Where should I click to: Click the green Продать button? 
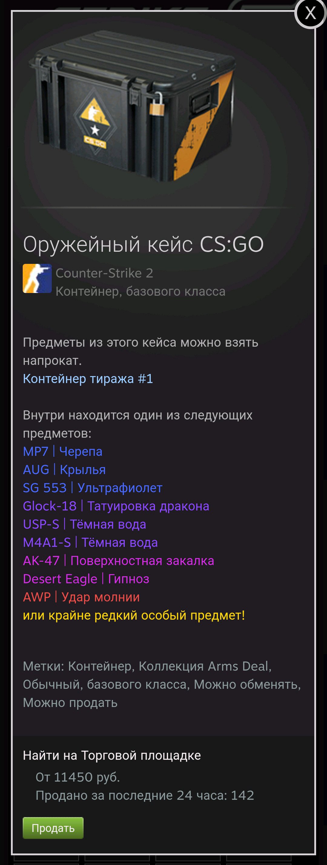[53, 828]
